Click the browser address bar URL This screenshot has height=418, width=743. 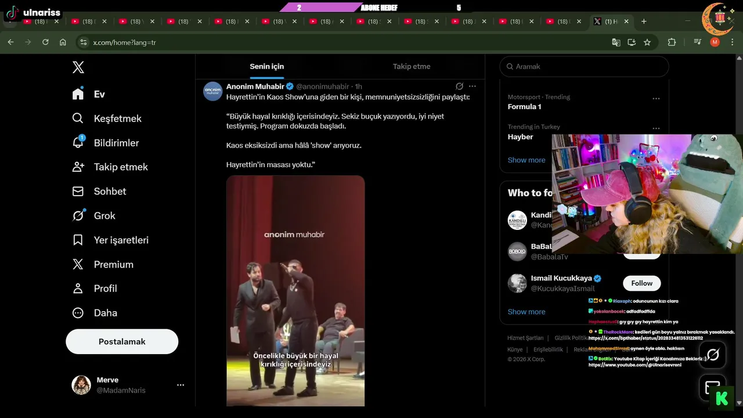tap(124, 42)
